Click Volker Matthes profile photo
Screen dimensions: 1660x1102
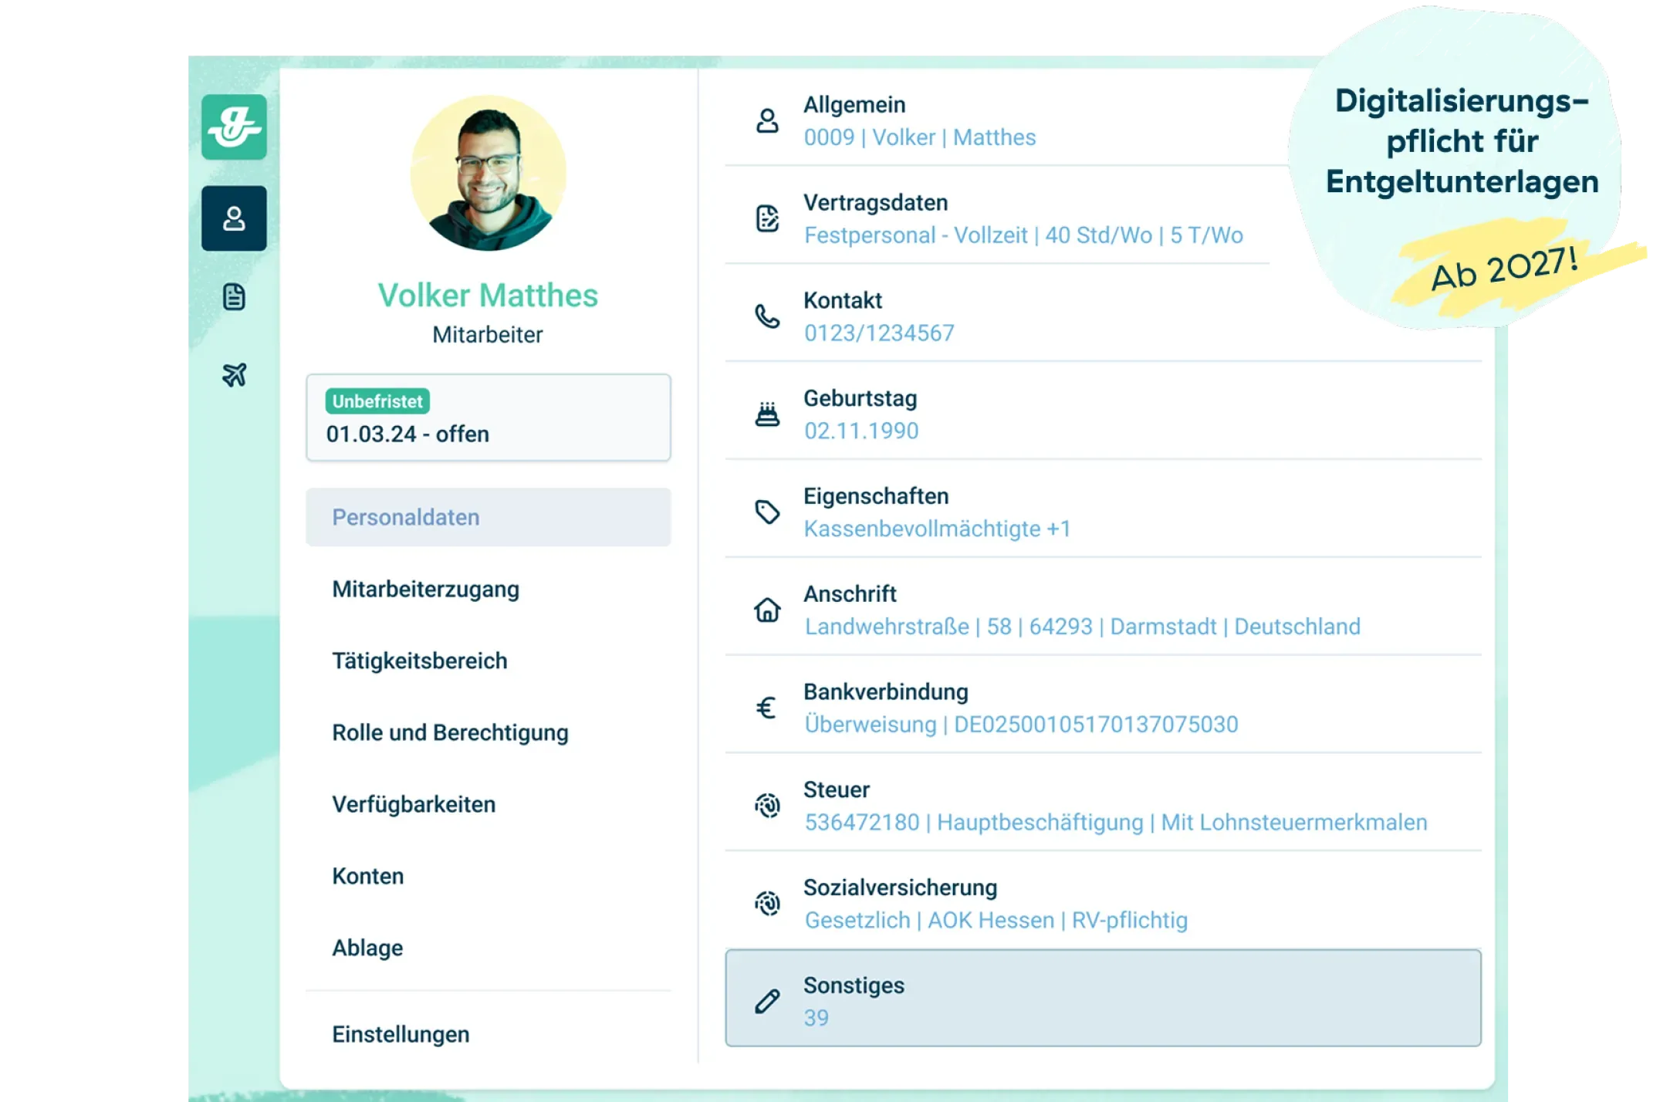[488, 173]
